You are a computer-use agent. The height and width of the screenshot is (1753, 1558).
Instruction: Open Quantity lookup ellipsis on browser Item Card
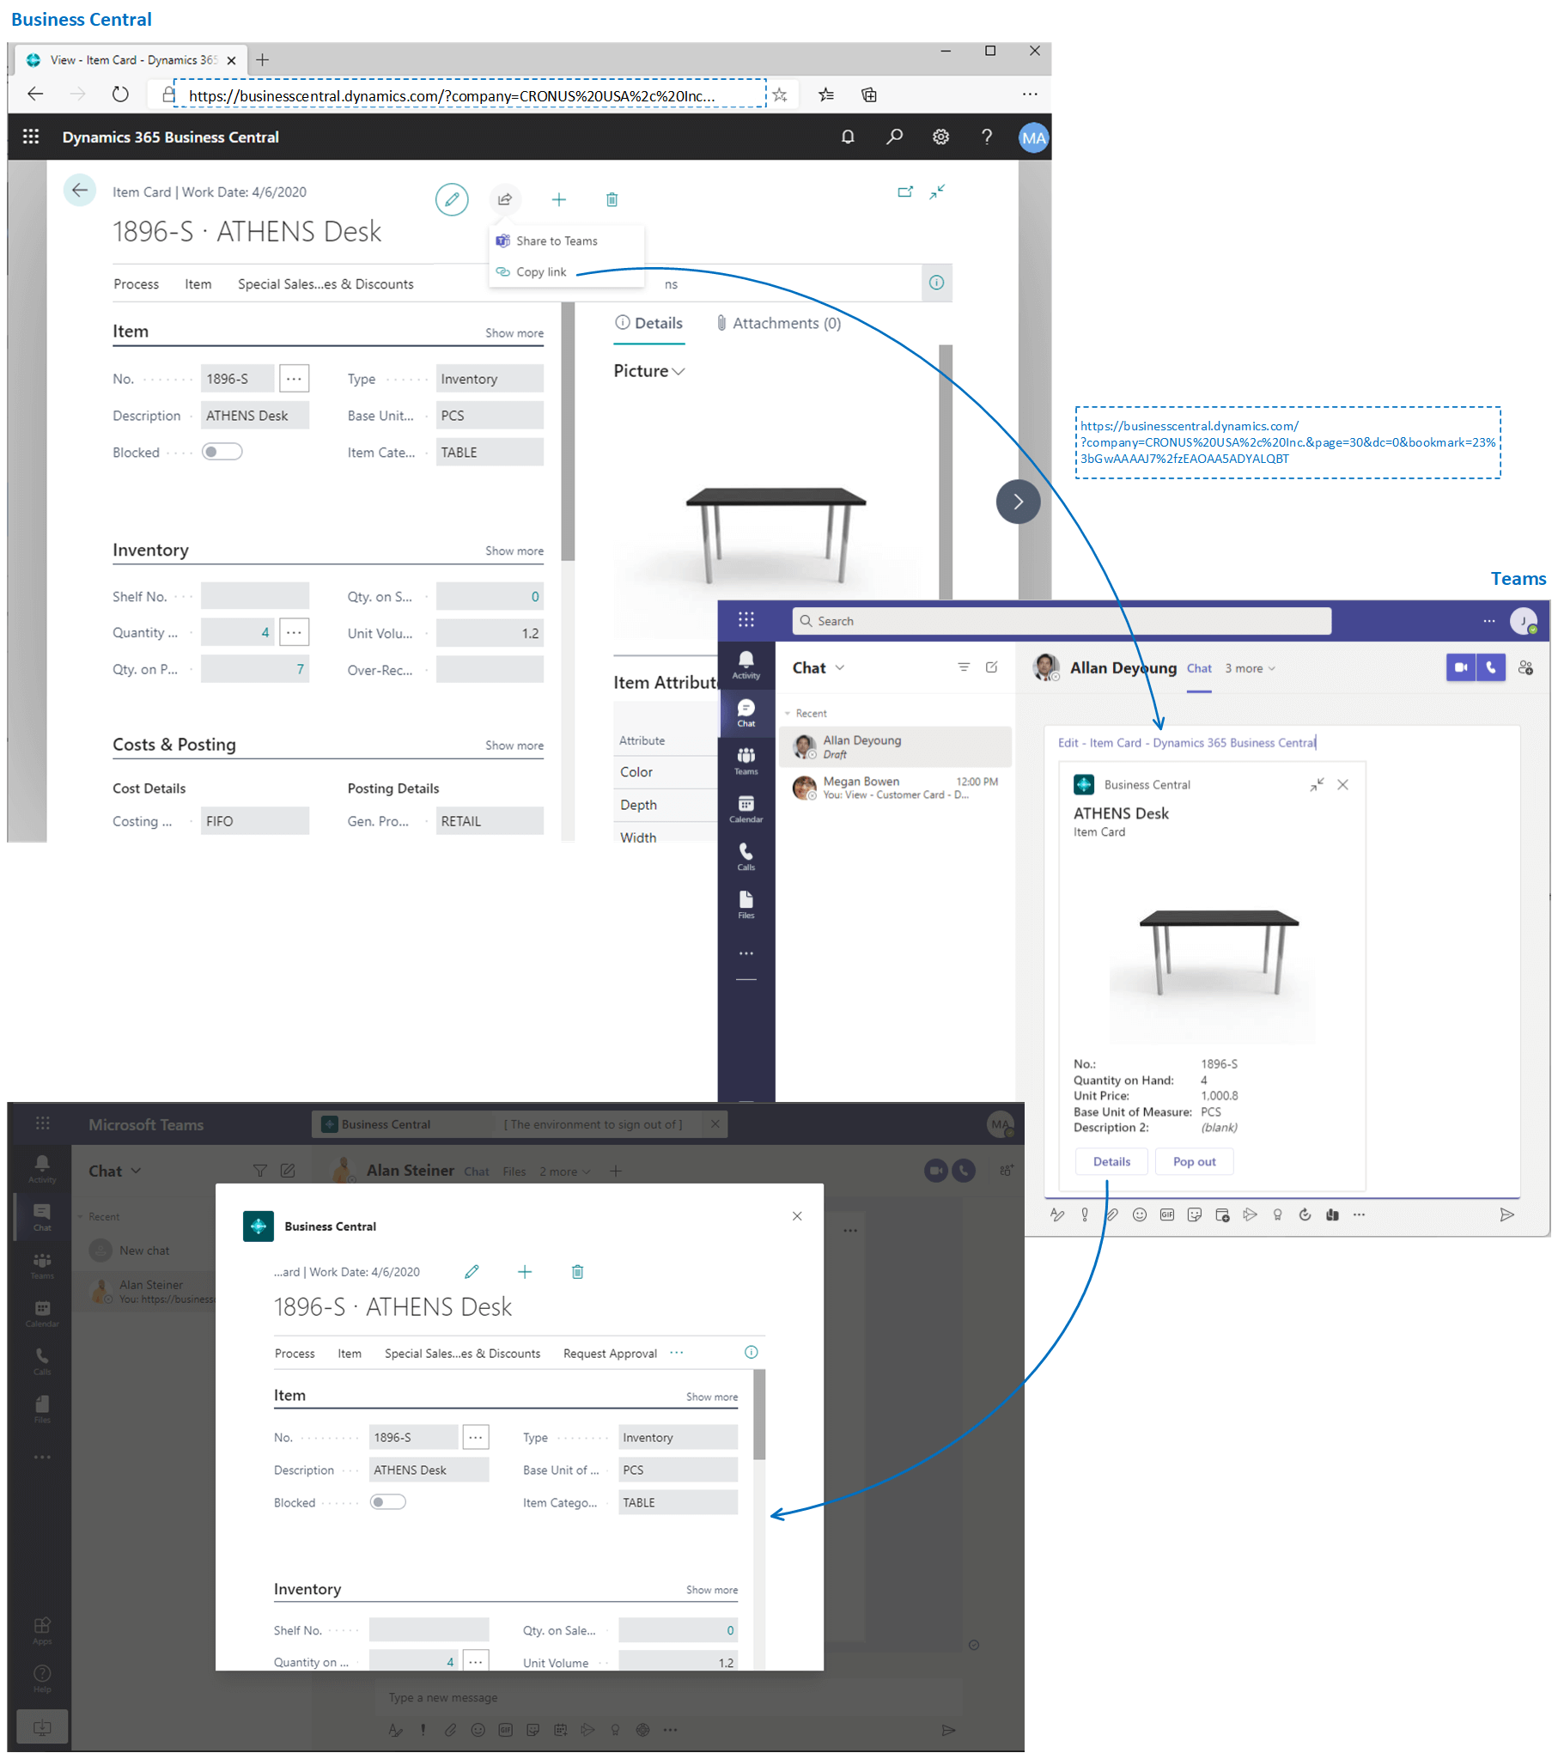click(x=294, y=632)
